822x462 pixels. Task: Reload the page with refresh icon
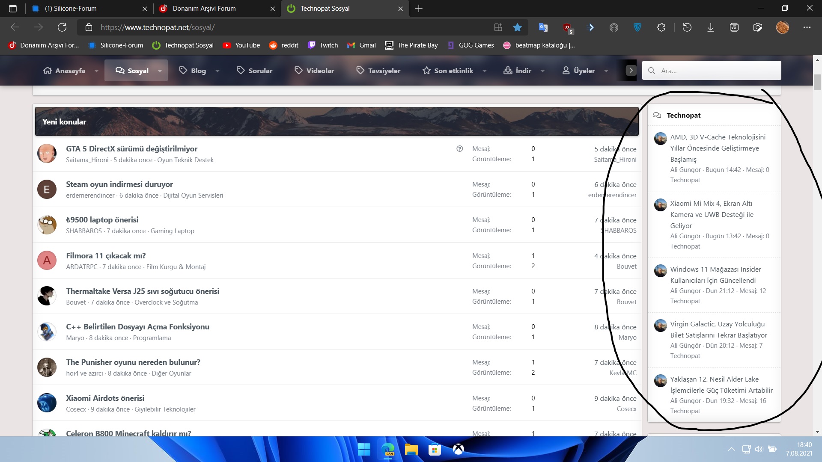tap(62, 27)
